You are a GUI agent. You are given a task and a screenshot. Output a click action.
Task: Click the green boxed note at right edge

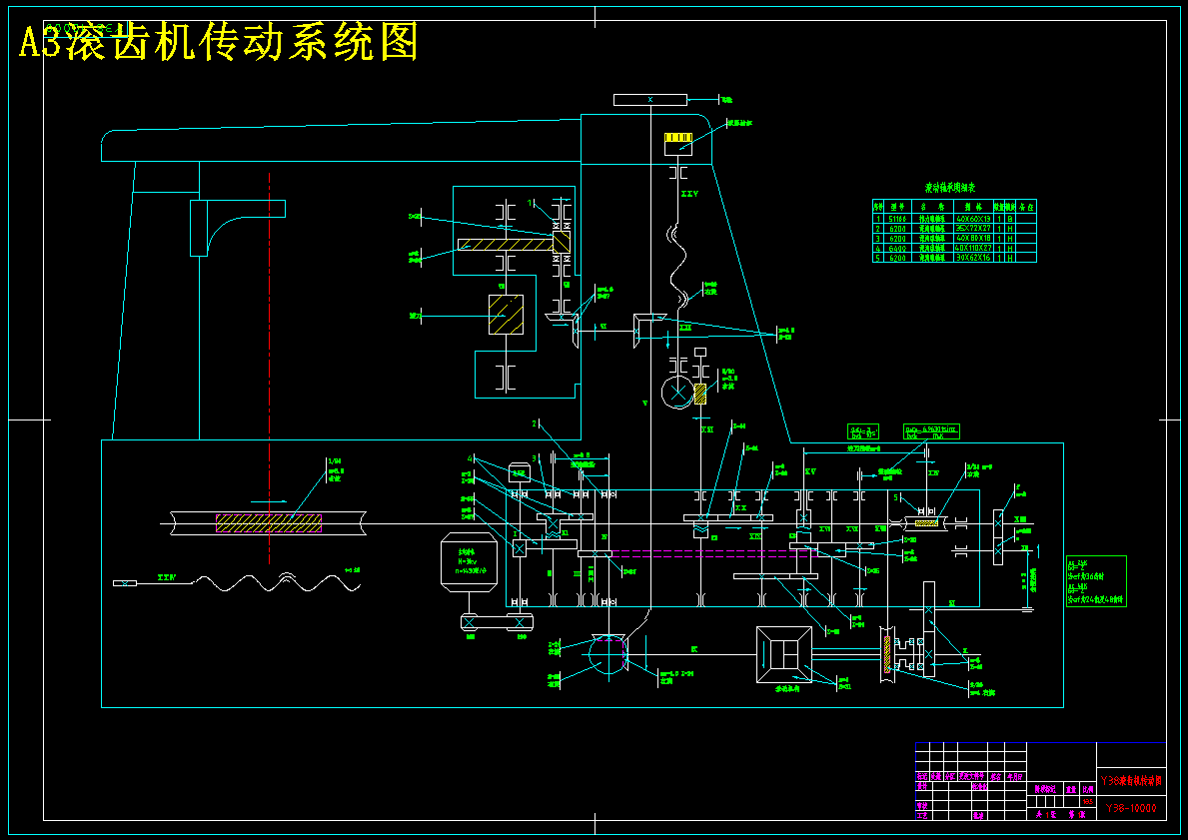point(1096,581)
